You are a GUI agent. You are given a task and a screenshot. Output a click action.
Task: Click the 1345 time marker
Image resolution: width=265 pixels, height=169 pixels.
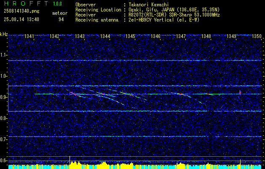pos(130,36)
